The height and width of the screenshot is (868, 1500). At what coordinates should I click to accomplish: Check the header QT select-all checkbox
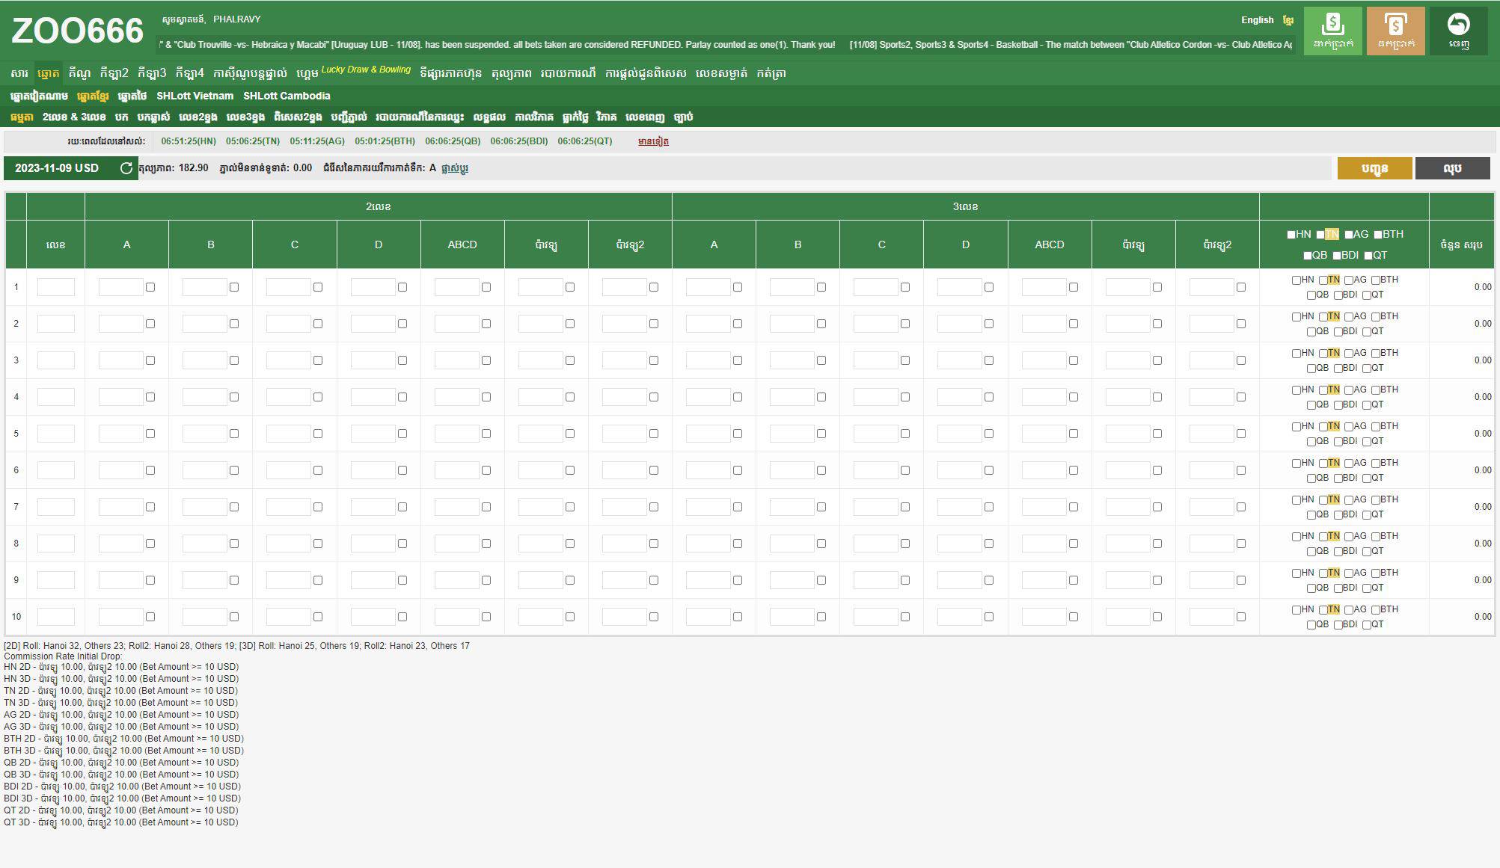click(1368, 256)
